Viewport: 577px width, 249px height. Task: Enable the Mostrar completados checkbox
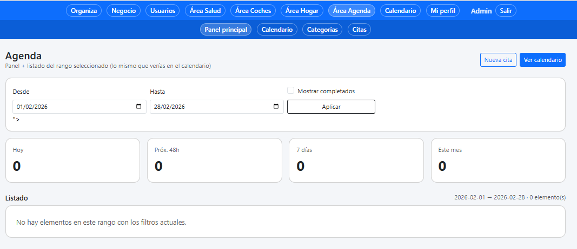click(291, 91)
